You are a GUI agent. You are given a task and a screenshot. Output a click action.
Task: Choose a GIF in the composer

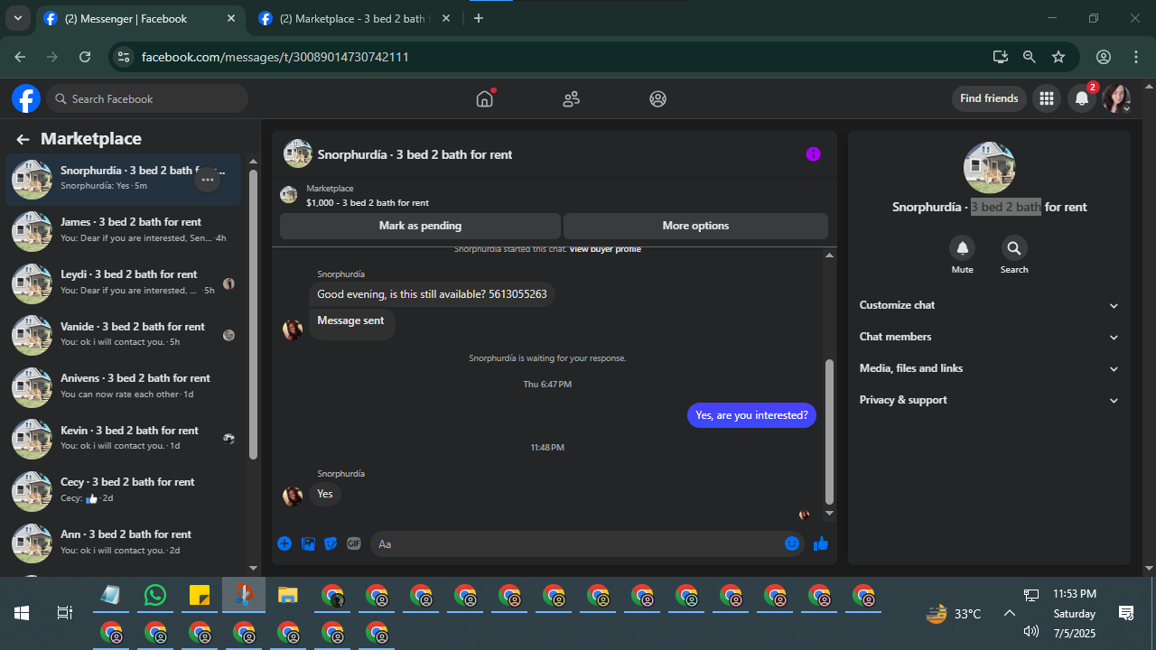click(x=354, y=543)
